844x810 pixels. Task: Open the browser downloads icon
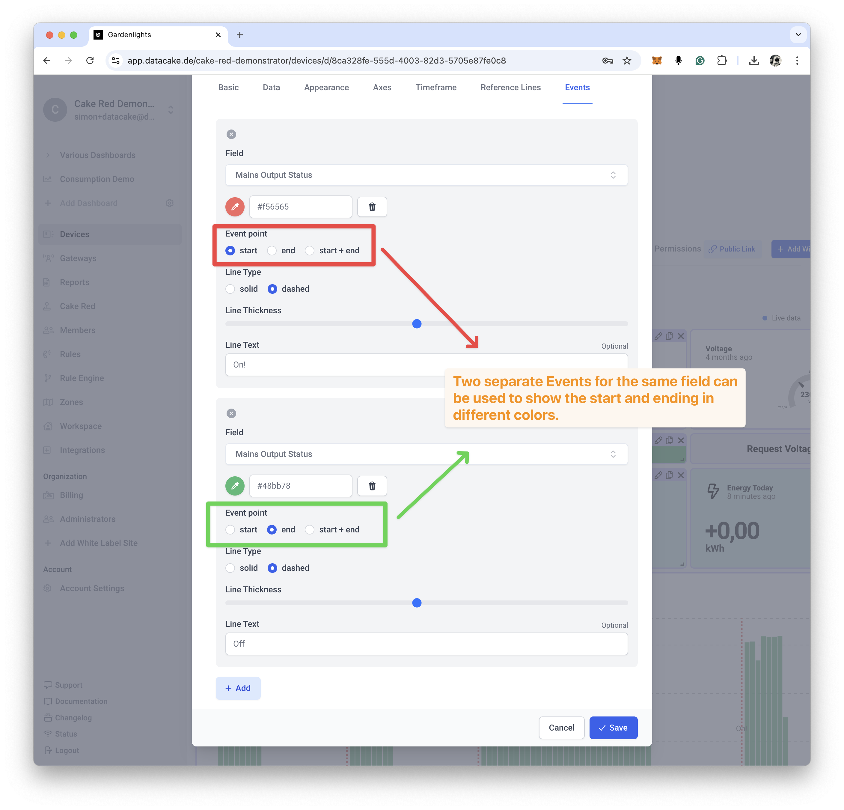click(753, 61)
